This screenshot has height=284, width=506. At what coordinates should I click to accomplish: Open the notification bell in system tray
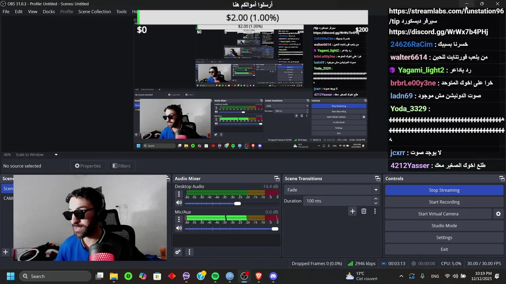pos(497,276)
